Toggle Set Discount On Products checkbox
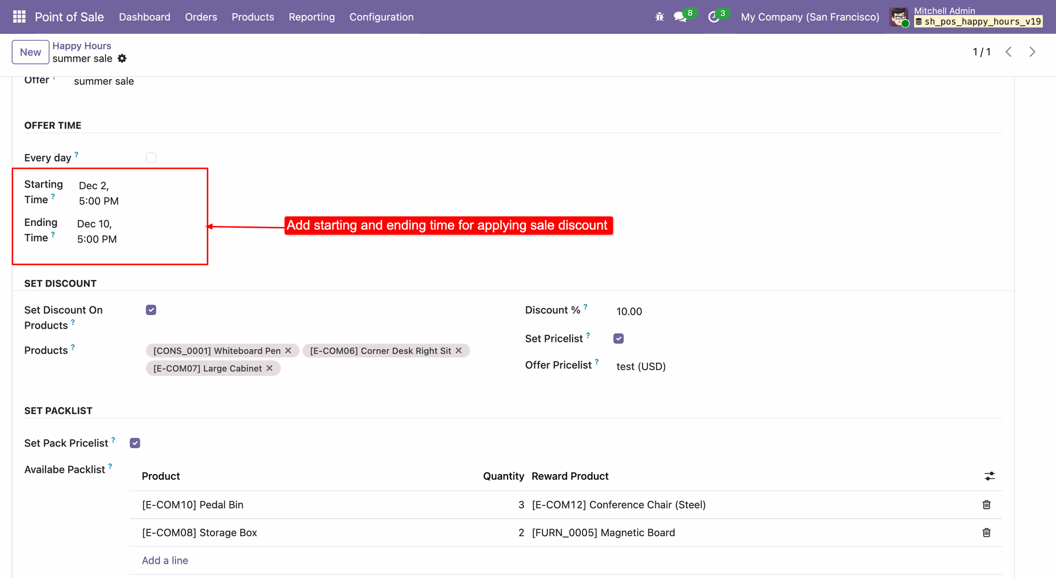1056x578 pixels. click(151, 310)
